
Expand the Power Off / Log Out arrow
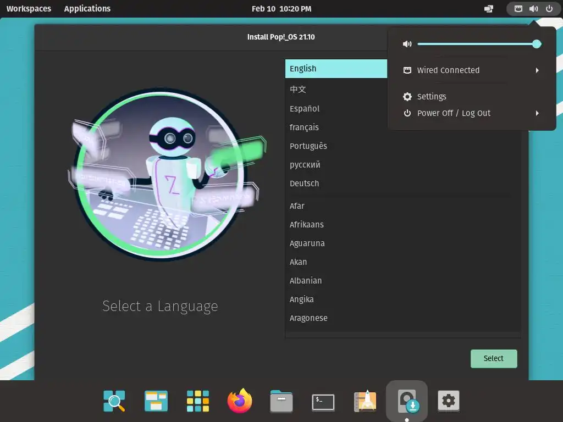tap(537, 113)
